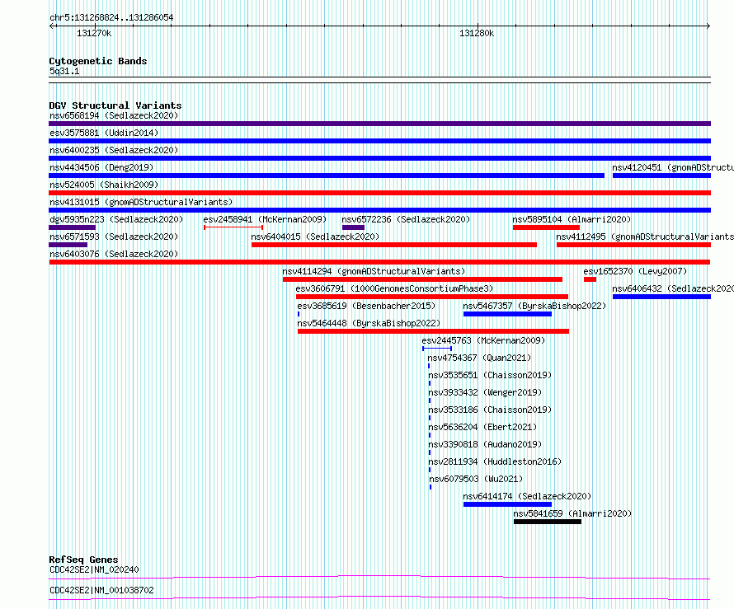Click the nsv4120451 gnomAD variant label
The width and height of the screenshot is (734, 609).
[673, 167]
